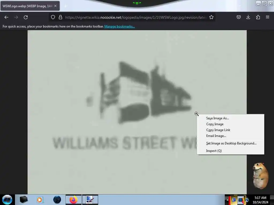Viewport: 274px width, 205px height.
Task: Open the tracking protection shield
Action: pyautogui.click(x=53, y=17)
